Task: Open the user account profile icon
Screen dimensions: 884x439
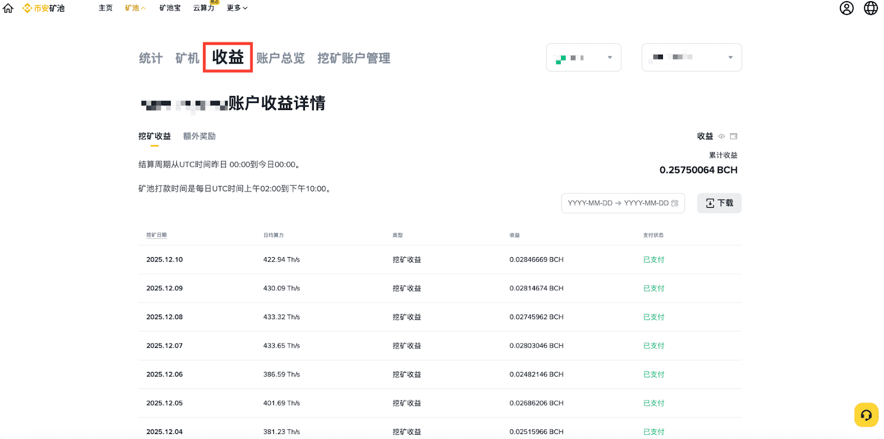Action: [846, 8]
